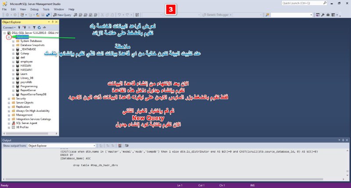Click the Output panel right scroll arrow
Screen dimensions: 351x188
(x=344, y=179)
